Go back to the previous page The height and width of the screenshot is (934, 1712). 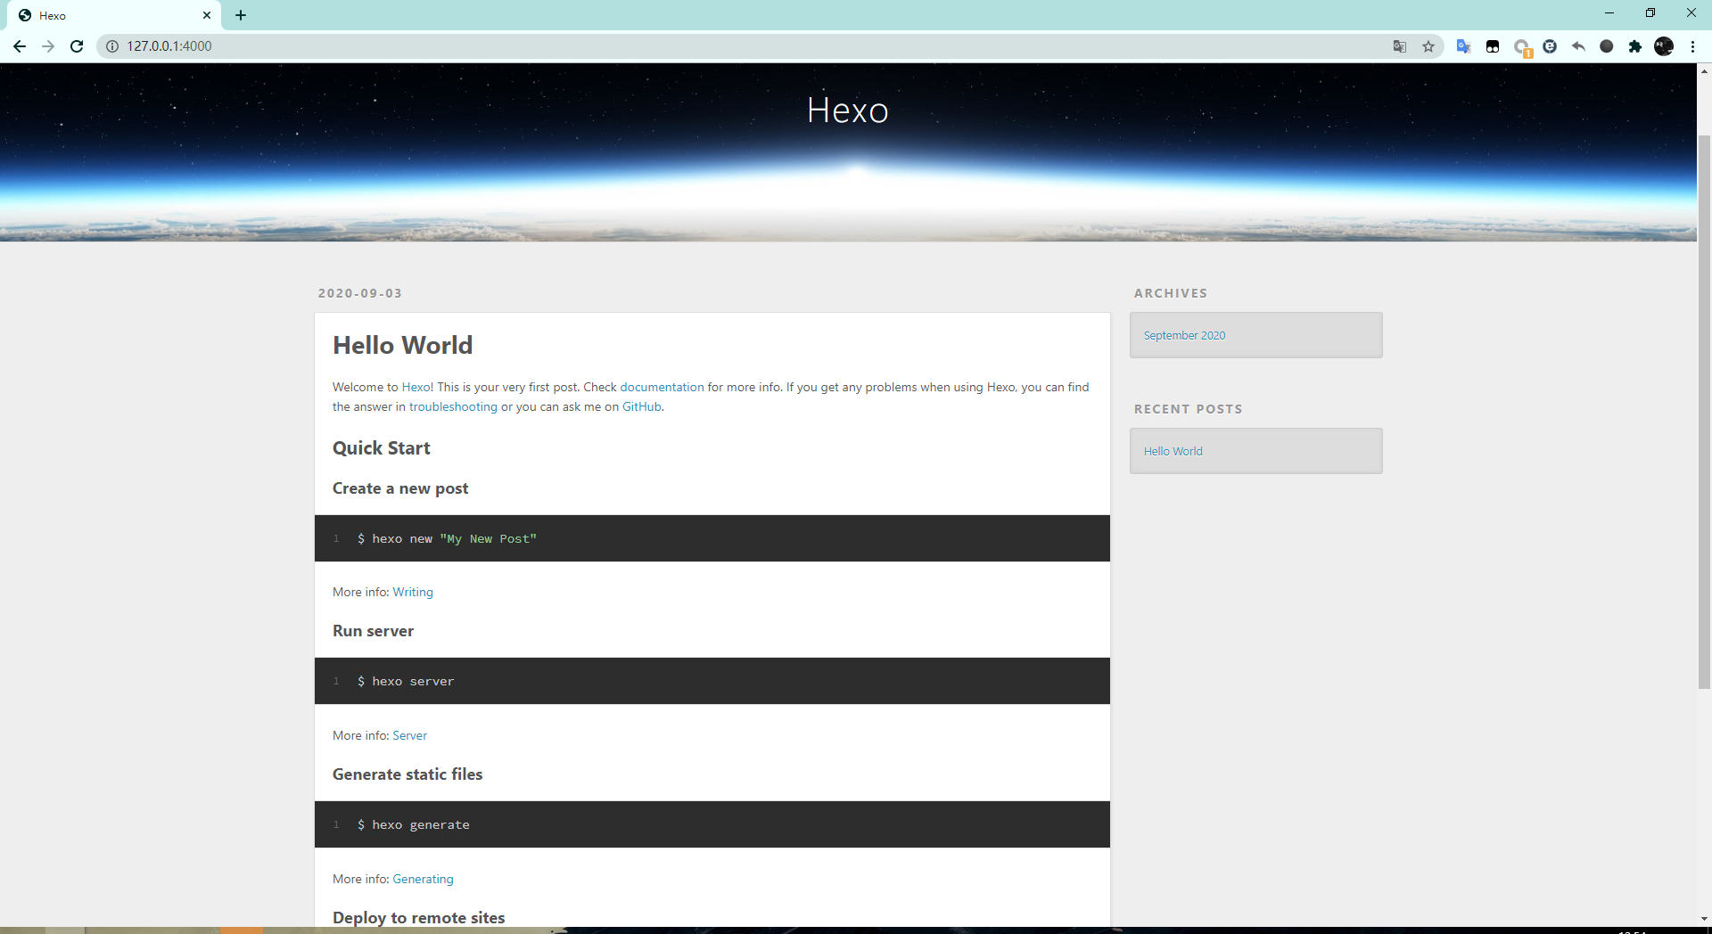[20, 46]
